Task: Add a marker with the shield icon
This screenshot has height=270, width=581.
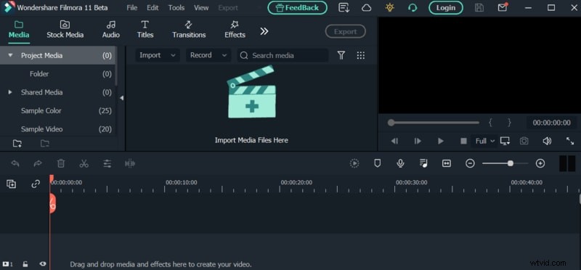Action: (377, 163)
